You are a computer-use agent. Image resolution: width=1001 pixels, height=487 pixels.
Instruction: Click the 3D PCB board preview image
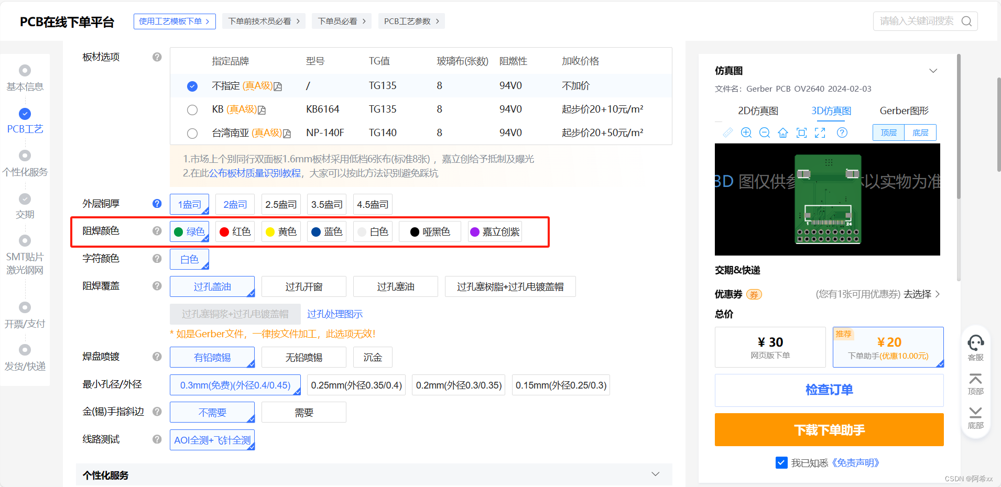point(828,200)
